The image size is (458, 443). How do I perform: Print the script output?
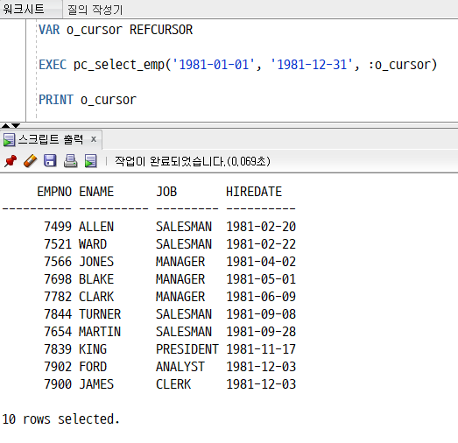[x=70, y=161]
